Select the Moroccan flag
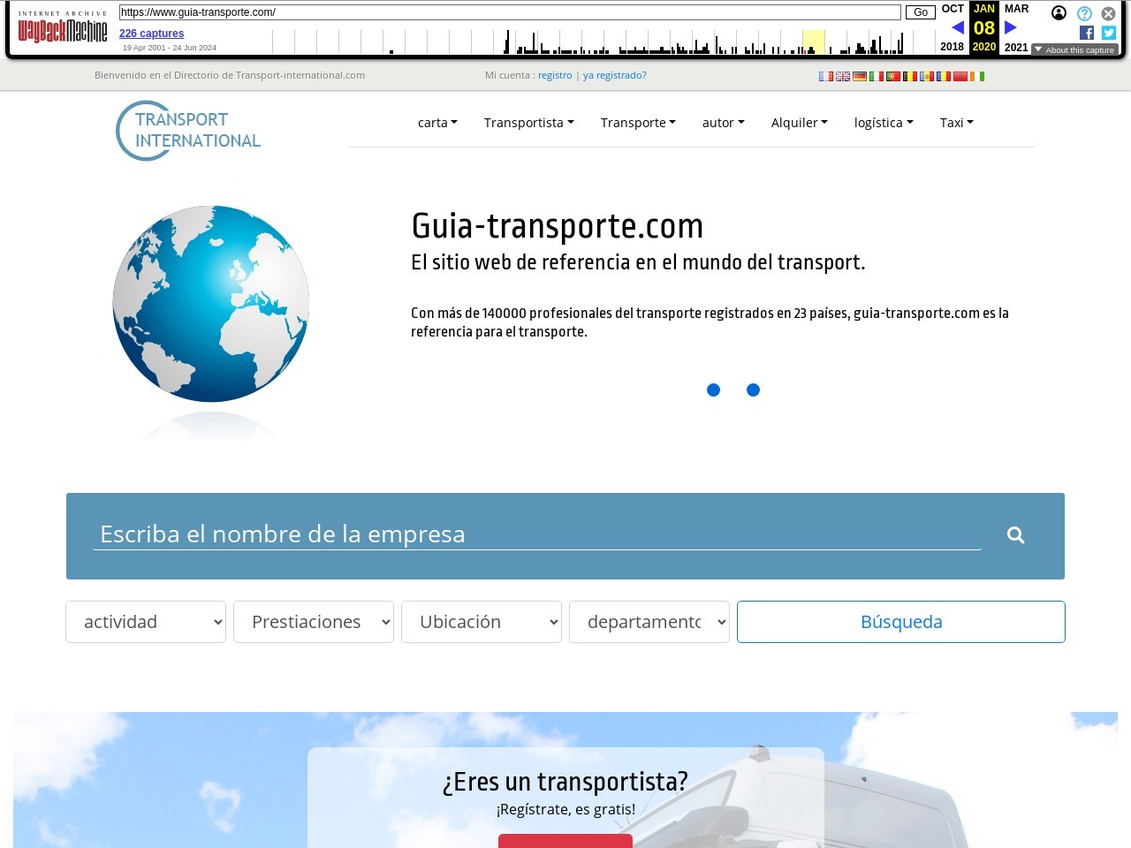 click(960, 77)
